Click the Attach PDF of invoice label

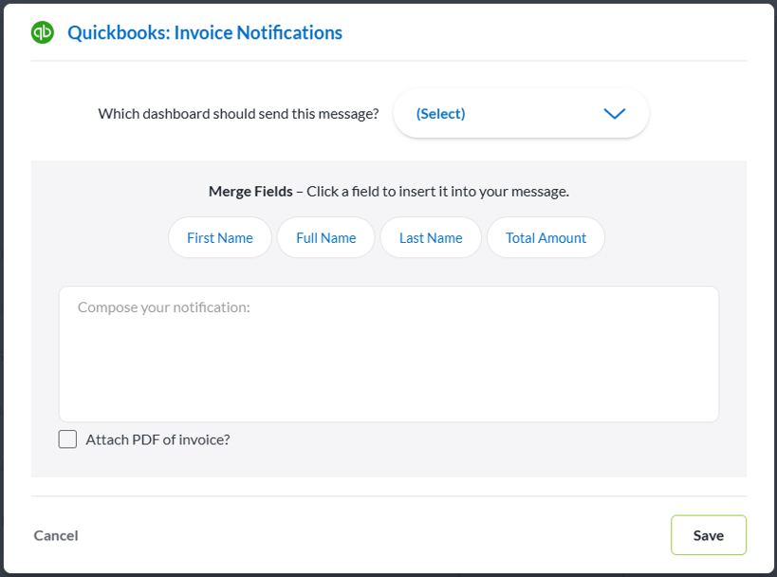tap(157, 438)
